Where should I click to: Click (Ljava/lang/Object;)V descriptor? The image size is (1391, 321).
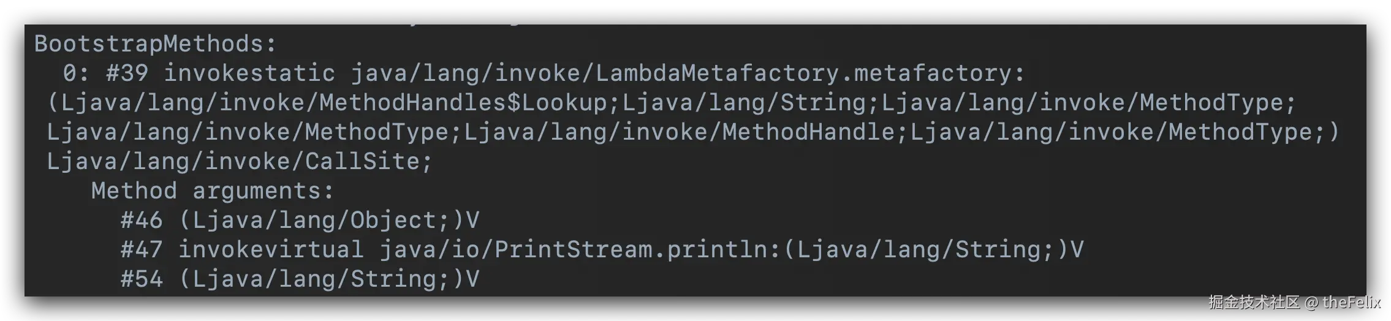pyautogui.click(x=329, y=221)
